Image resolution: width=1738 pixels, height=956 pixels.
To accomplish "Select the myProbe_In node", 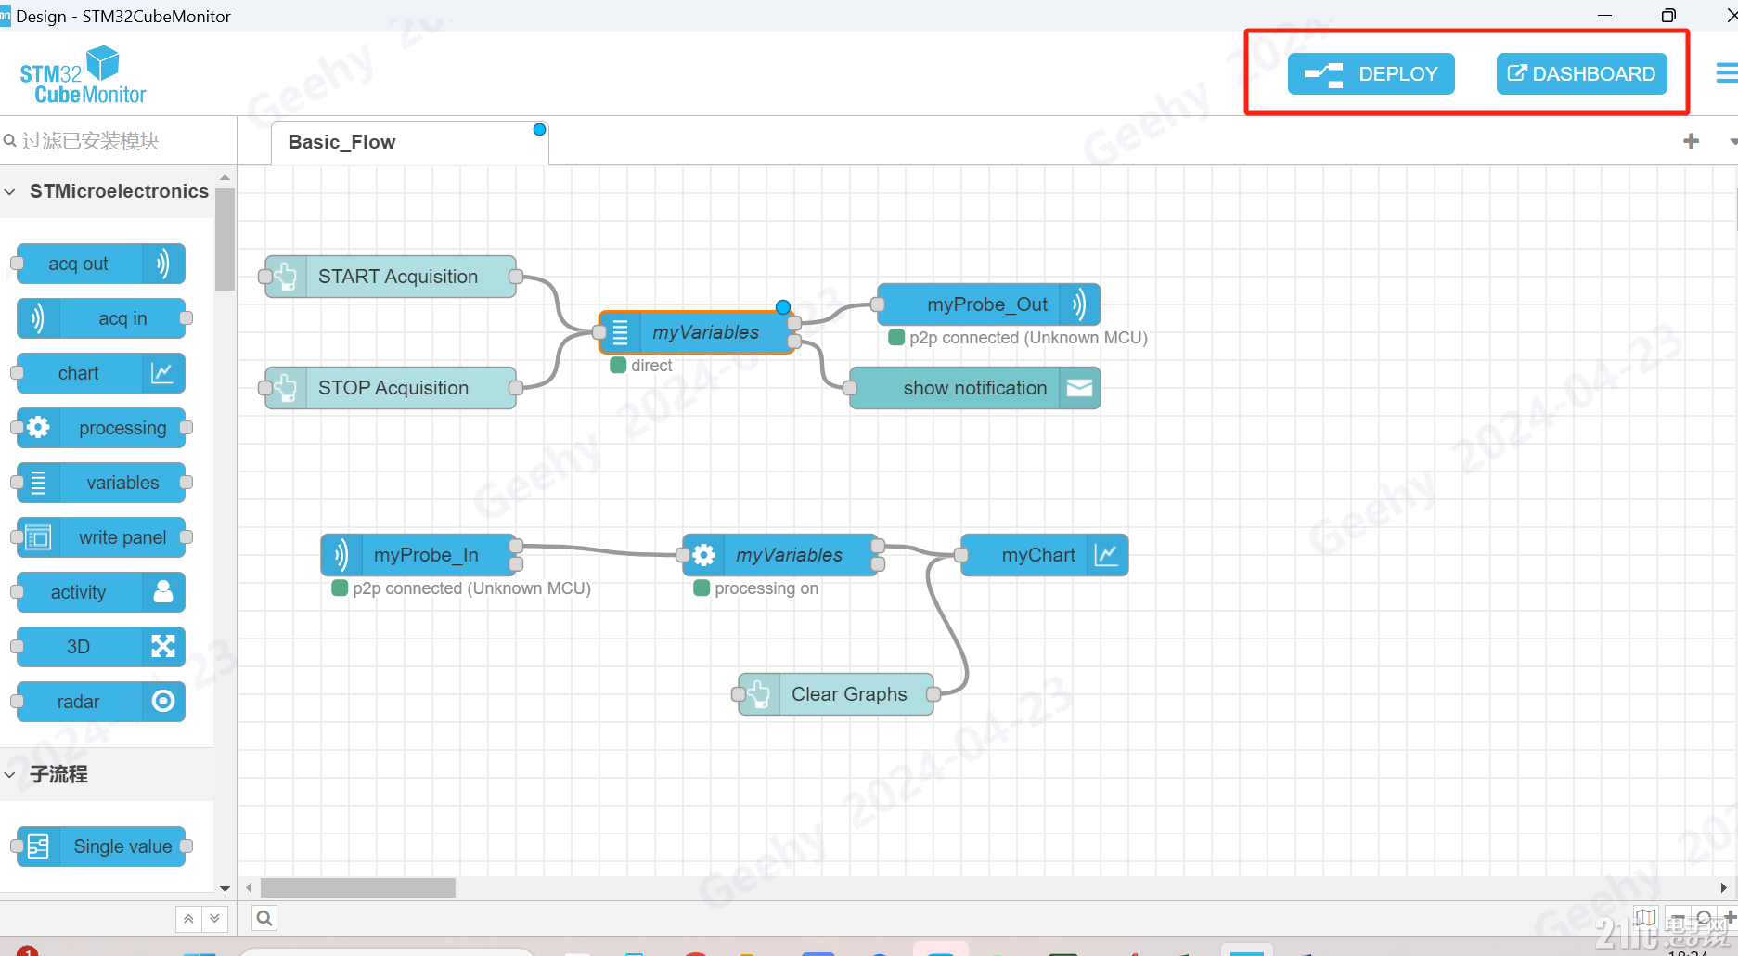I will 418,555.
